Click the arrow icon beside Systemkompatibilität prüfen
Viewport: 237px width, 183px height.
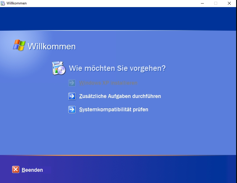pos(72,110)
